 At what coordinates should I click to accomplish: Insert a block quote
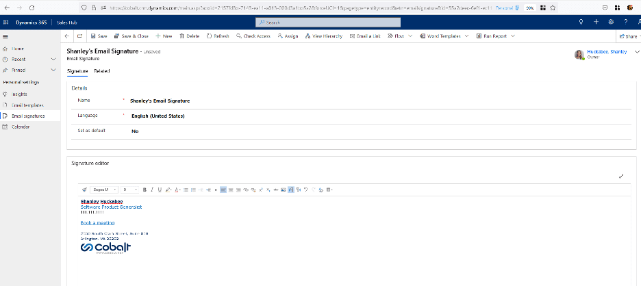click(x=216, y=190)
